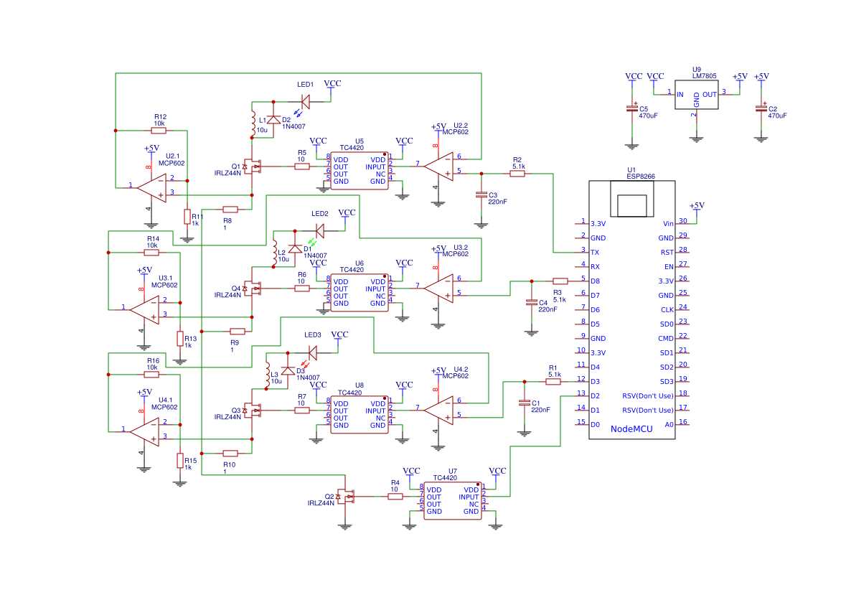Click the CLK pin label on NodeMCU
The image size is (841, 595).
pyautogui.click(x=667, y=310)
